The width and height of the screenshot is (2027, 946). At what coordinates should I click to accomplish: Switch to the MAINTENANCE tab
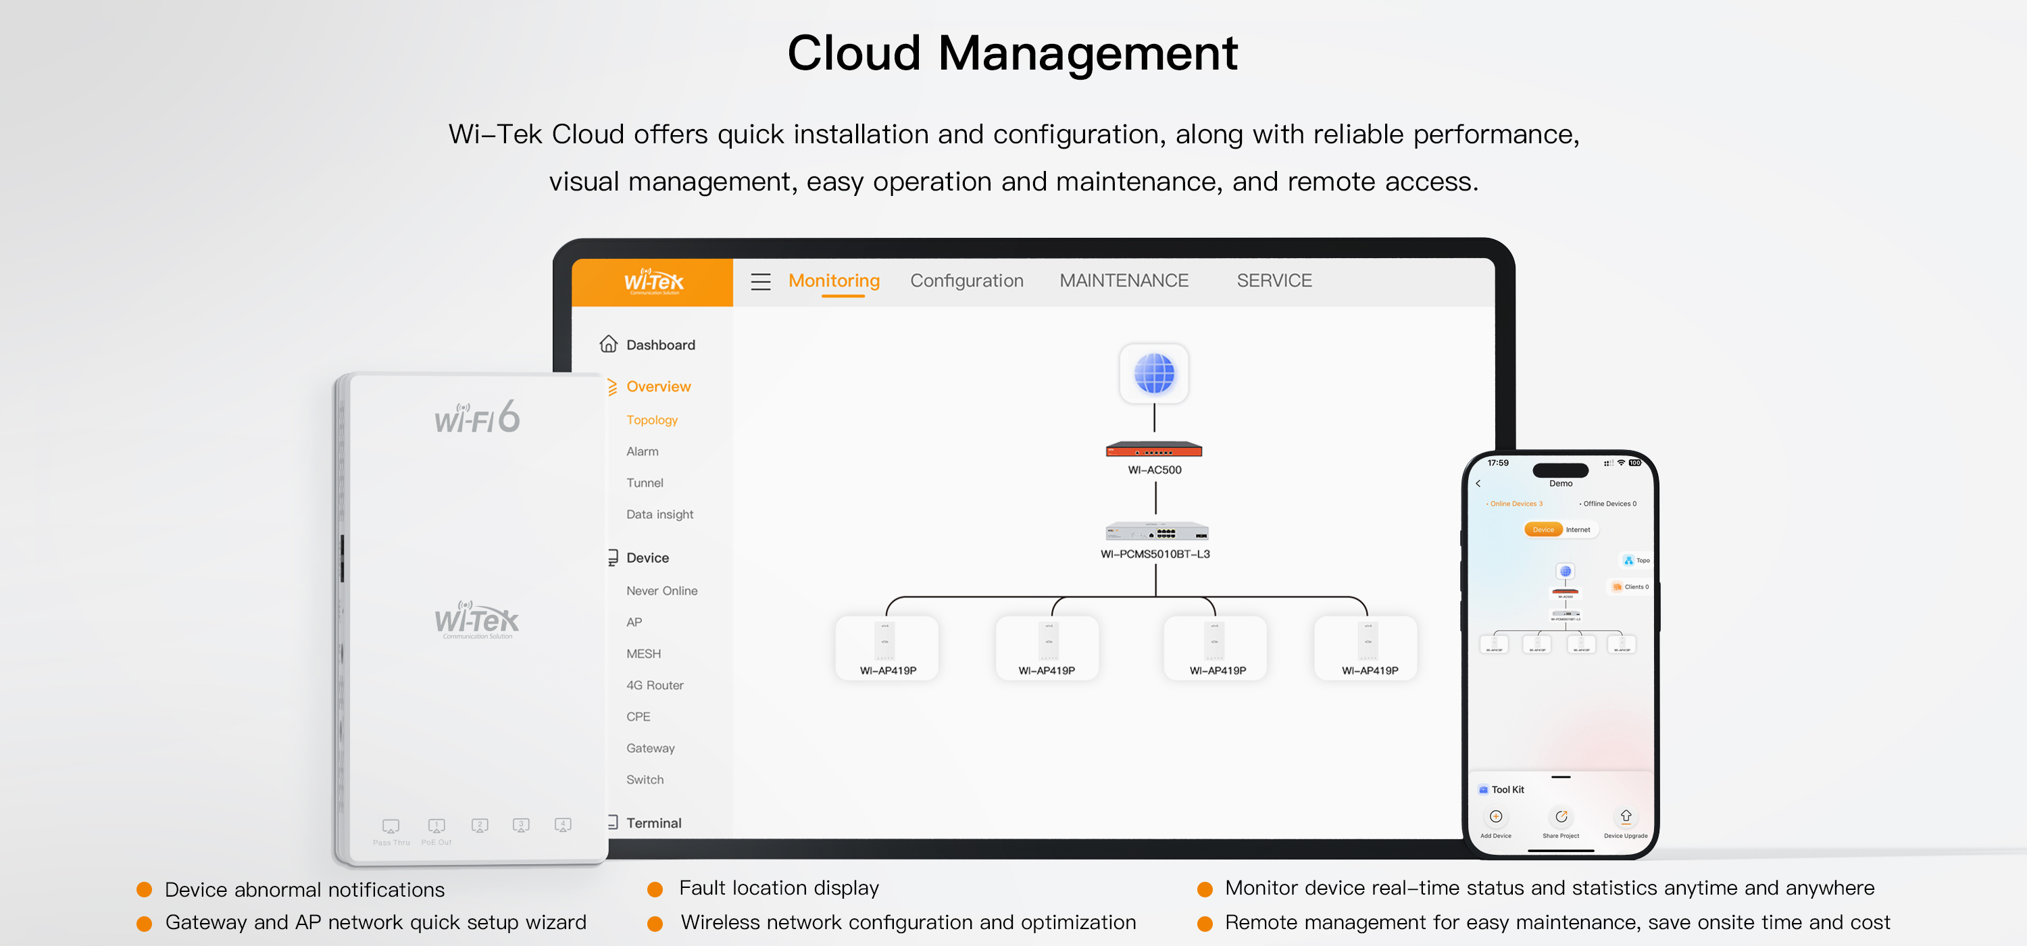coord(1123,281)
